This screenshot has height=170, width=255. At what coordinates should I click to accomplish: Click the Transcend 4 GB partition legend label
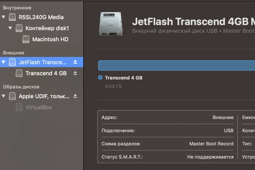124,78
